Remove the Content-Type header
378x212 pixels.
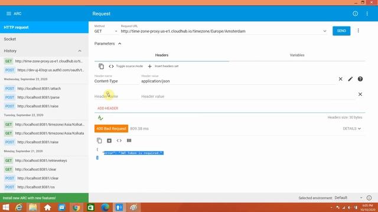click(x=340, y=79)
